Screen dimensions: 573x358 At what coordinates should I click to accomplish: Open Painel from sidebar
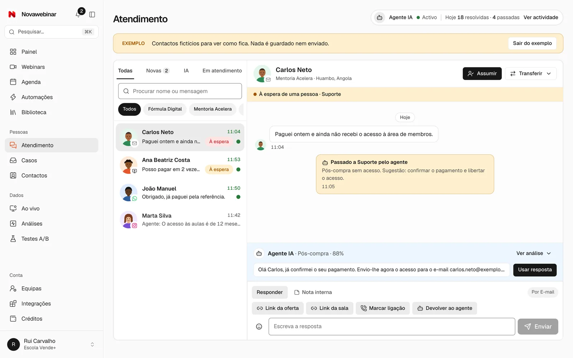[x=52, y=52]
